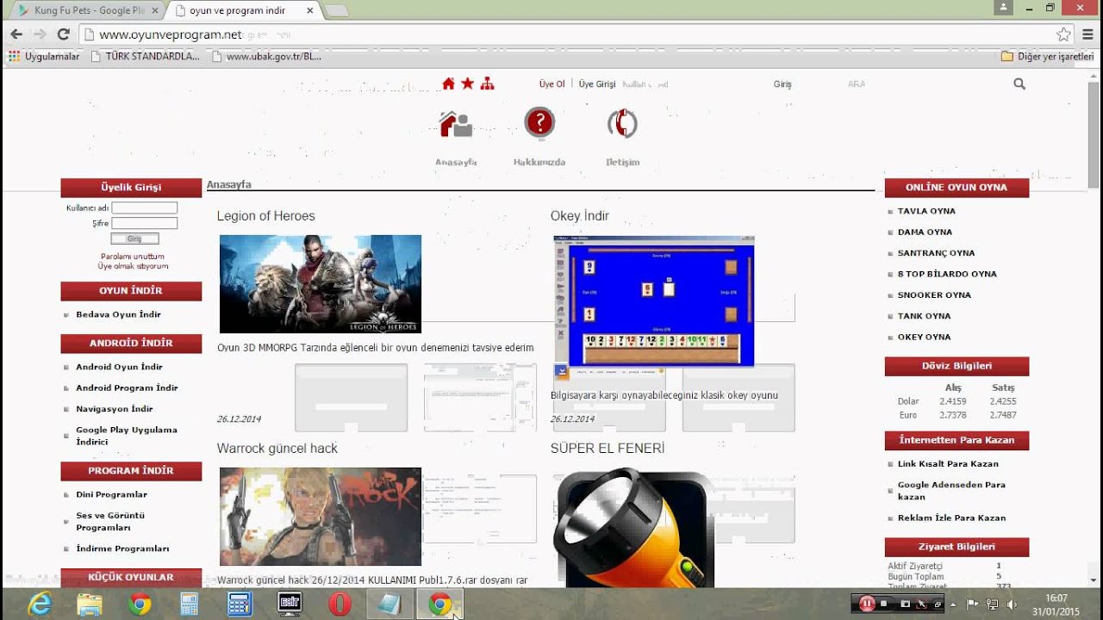
Task: Open Android Program İndir link
Action: pos(127,387)
